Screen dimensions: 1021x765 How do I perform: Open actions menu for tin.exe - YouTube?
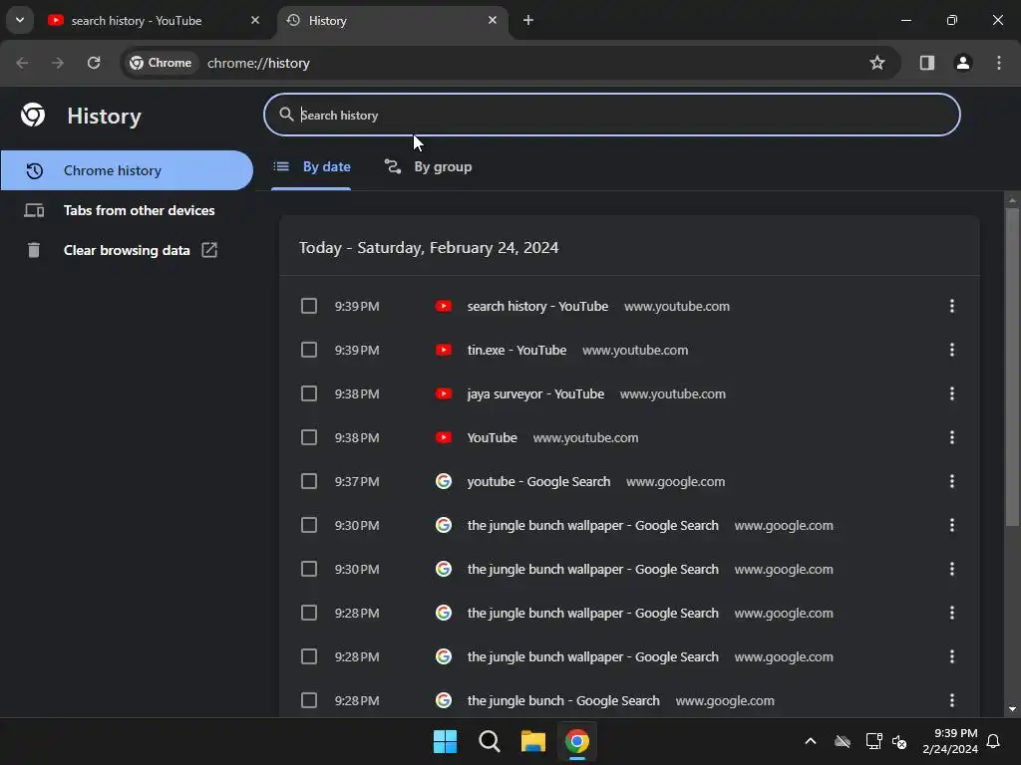952,350
